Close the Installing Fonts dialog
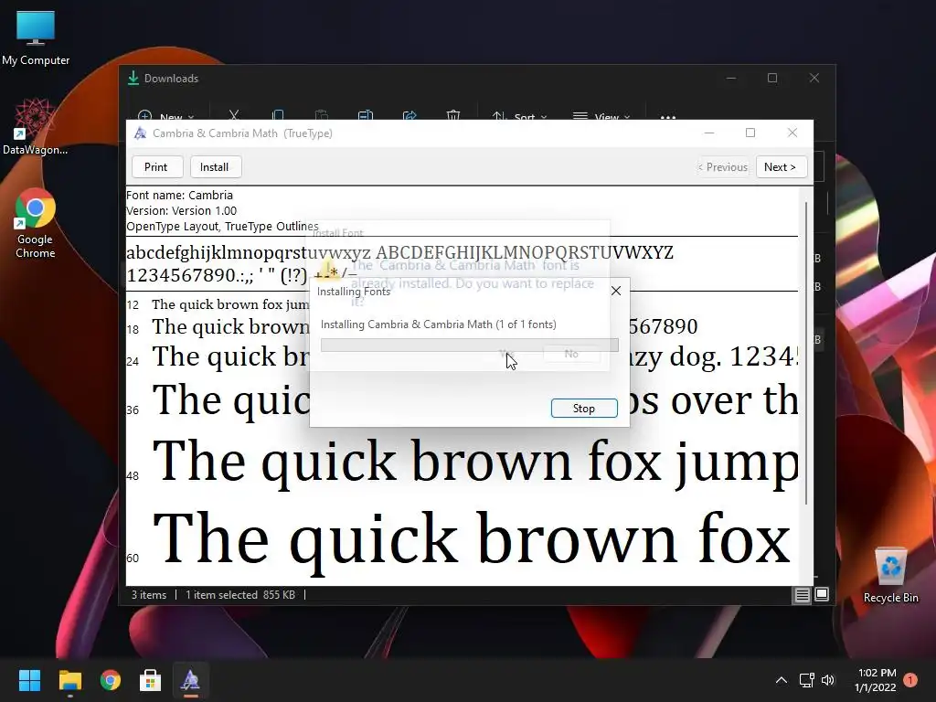Screen dimensions: 936x702 click(616, 291)
